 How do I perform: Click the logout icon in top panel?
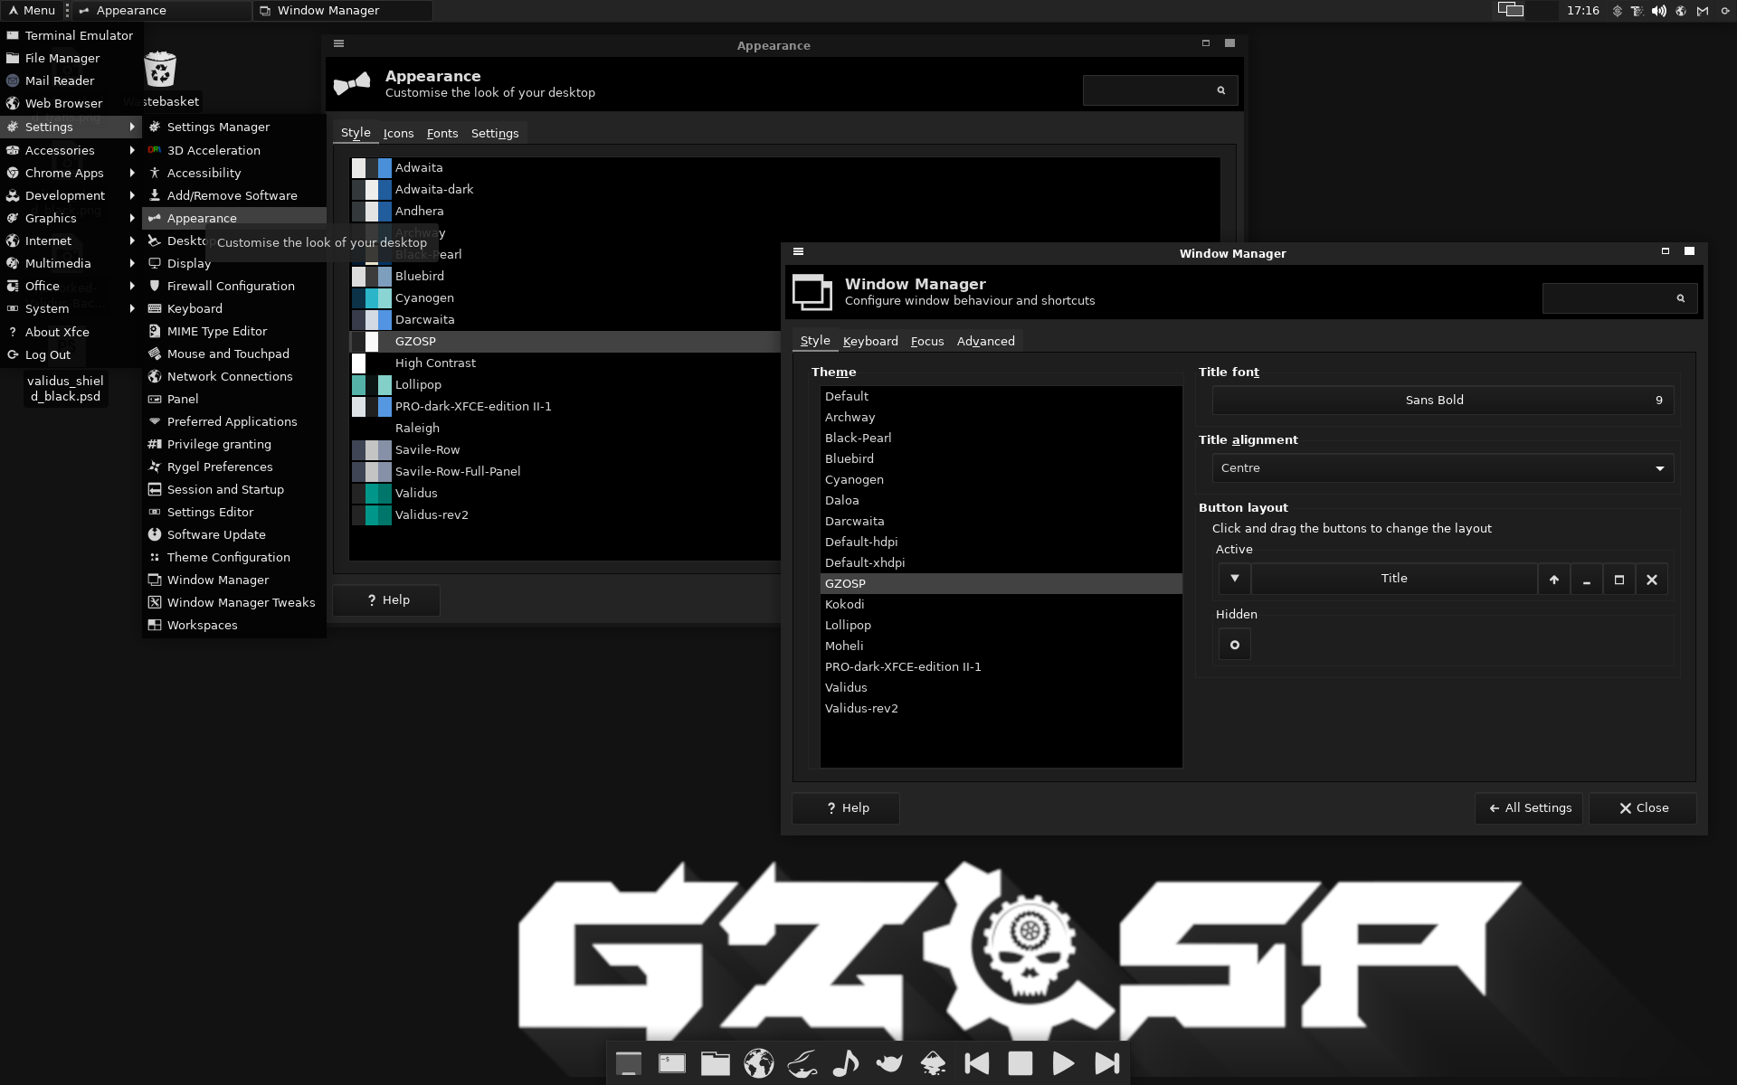coord(1724,11)
